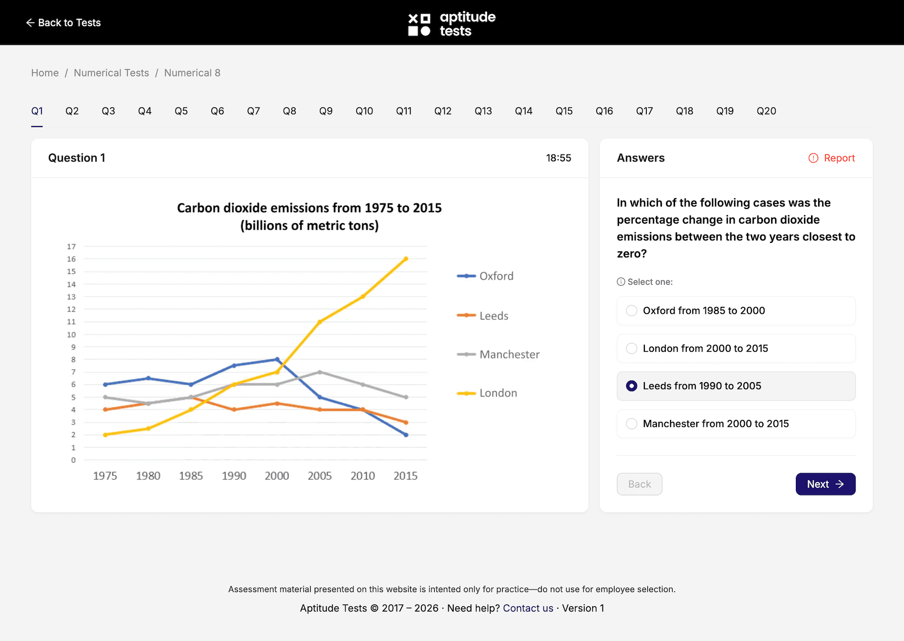Select London from 2000 to 2015
Image resolution: width=904 pixels, height=641 pixels.
click(x=736, y=348)
